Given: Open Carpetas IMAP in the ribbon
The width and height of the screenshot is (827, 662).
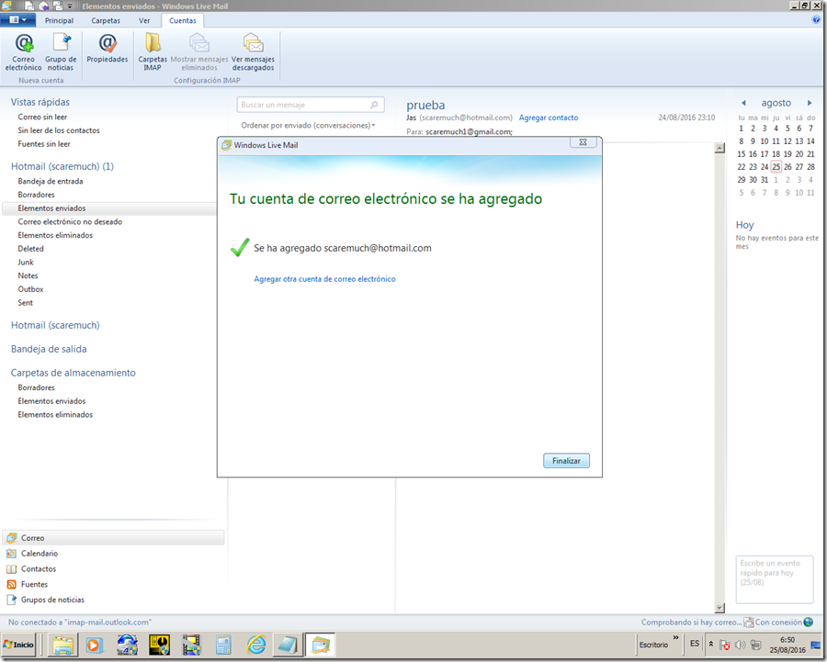Looking at the screenshot, I should click(153, 51).
